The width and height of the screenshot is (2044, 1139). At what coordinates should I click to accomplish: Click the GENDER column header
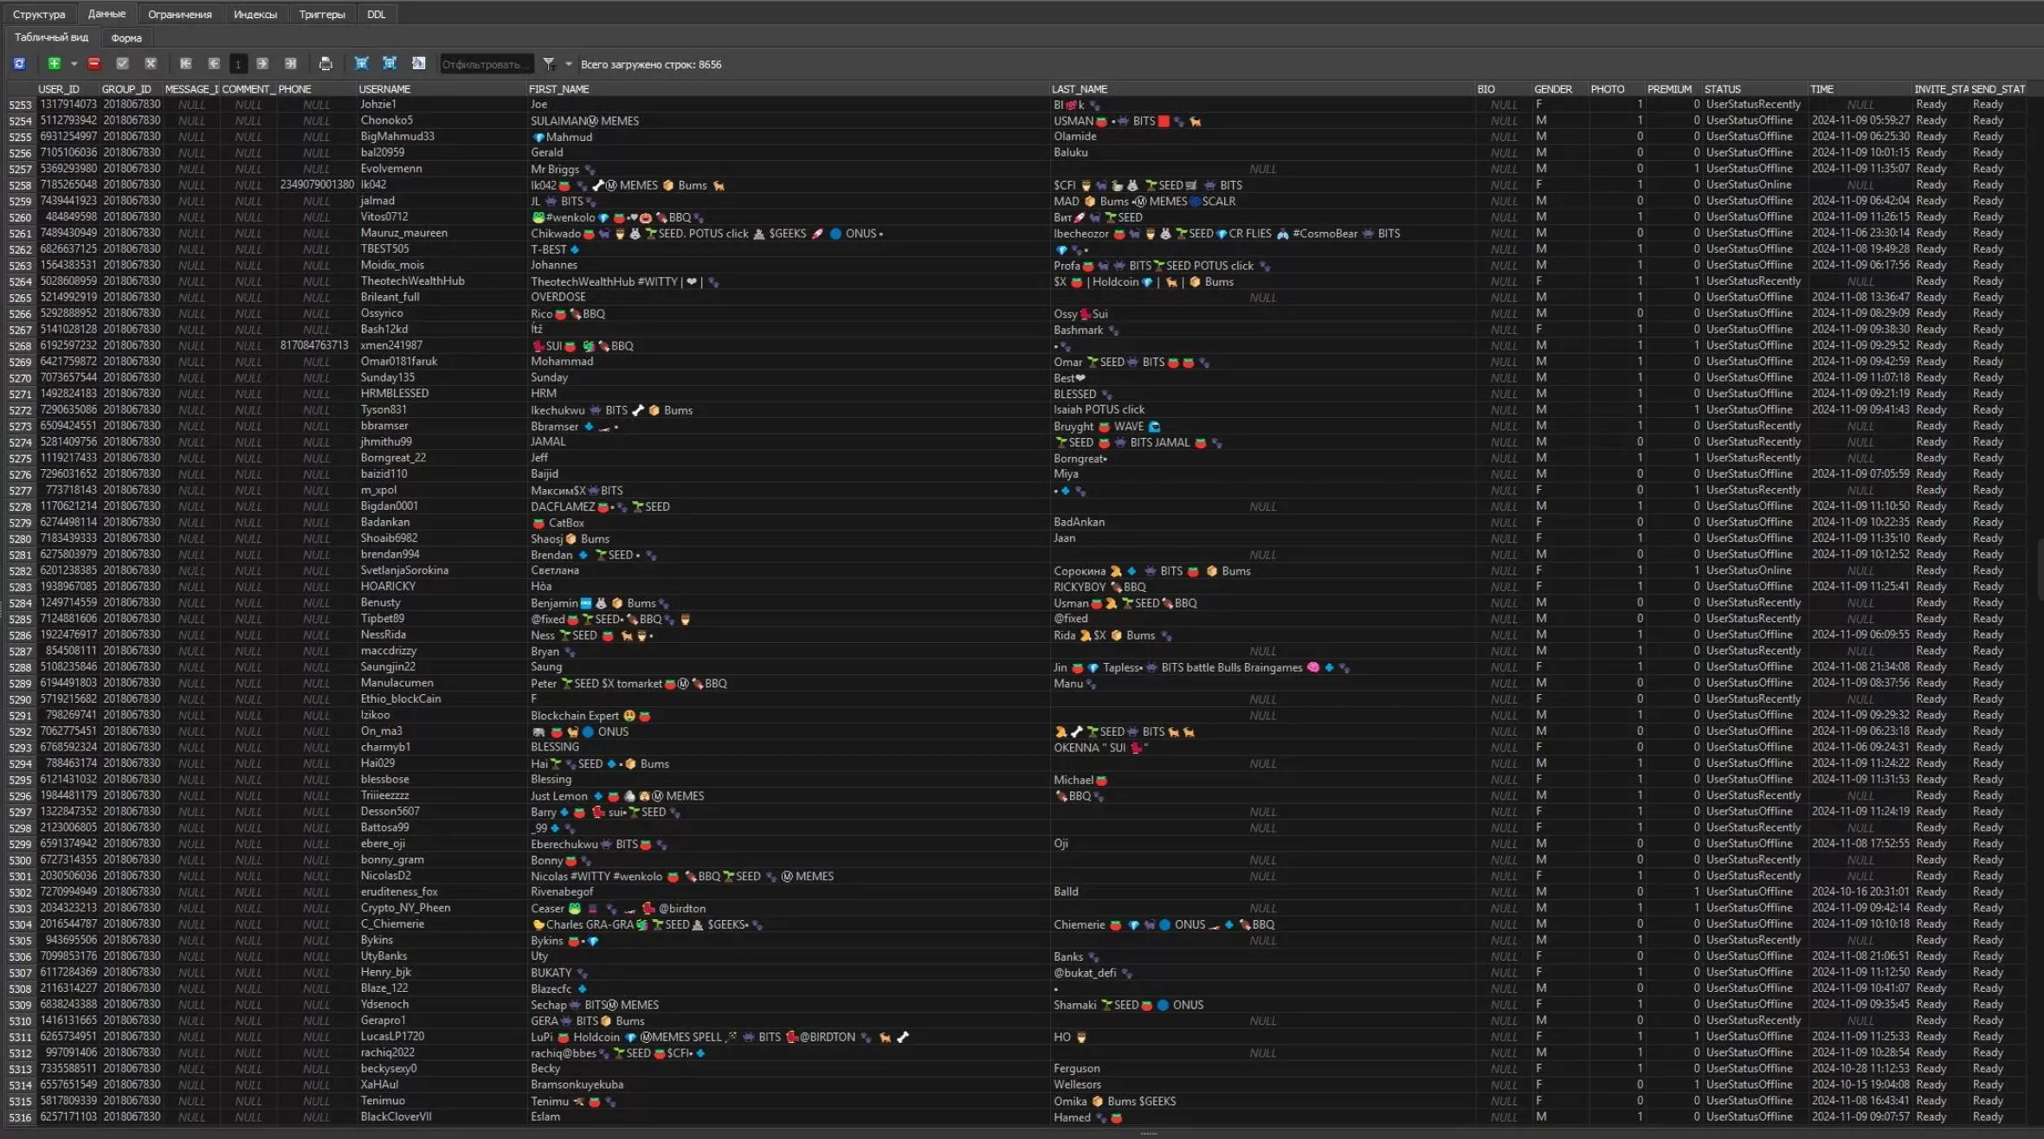1560,89
